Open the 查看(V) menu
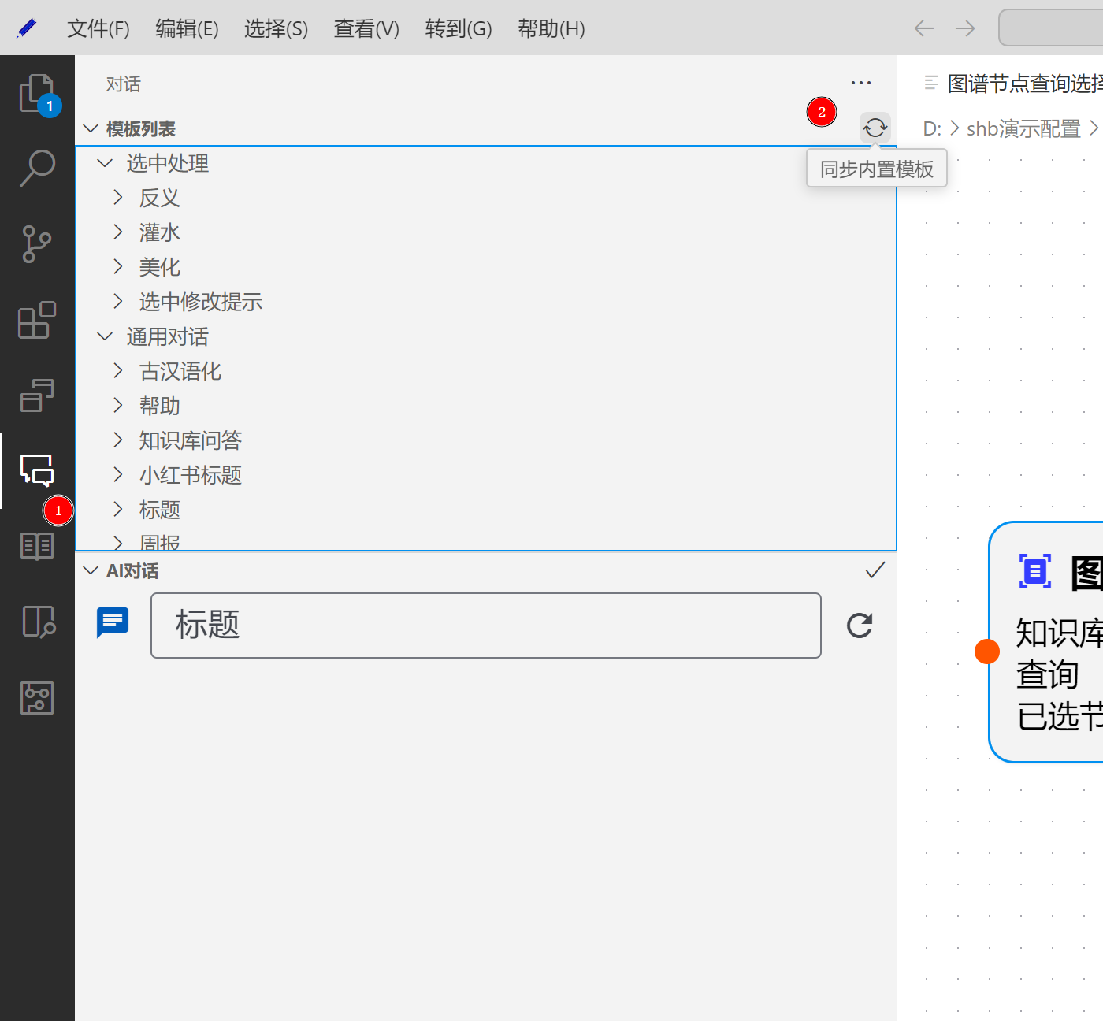This screenshot has height=1021, width=1103. (366, 29)
